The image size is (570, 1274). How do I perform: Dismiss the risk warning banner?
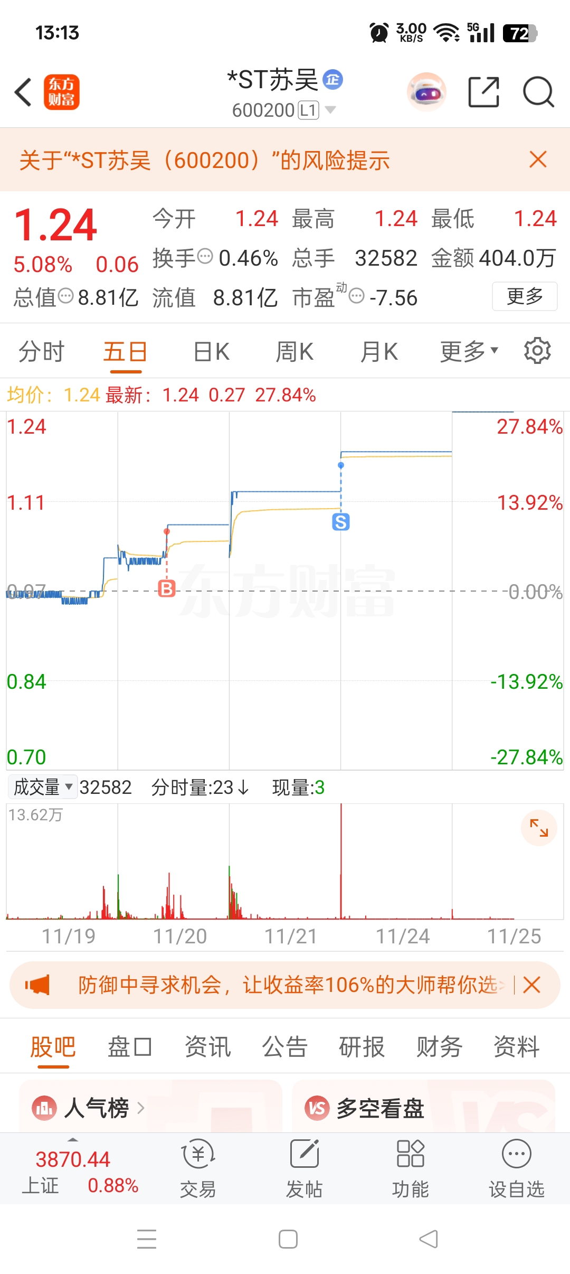tap(538, 159)
